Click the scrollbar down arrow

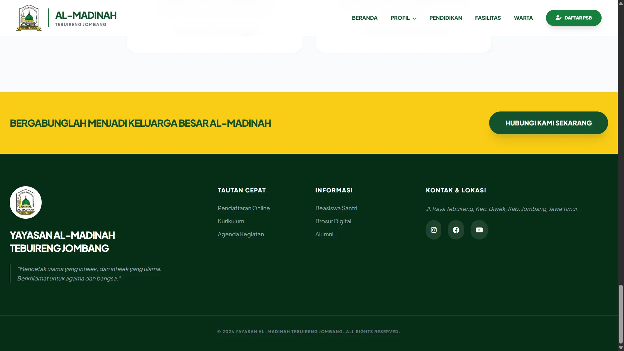click(620, 348)
